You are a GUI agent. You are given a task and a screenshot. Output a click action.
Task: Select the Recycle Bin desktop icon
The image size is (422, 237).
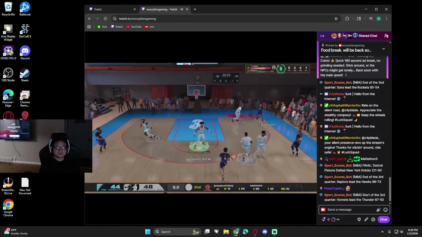8,9
